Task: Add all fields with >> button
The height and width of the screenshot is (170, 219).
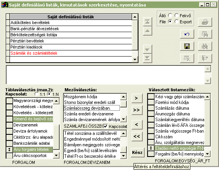Action: tap(137, 110)
